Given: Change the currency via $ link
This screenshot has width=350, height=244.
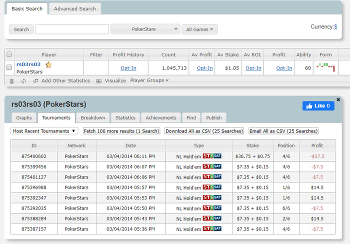Looking at the screenshot, I should tap(335, 27).
